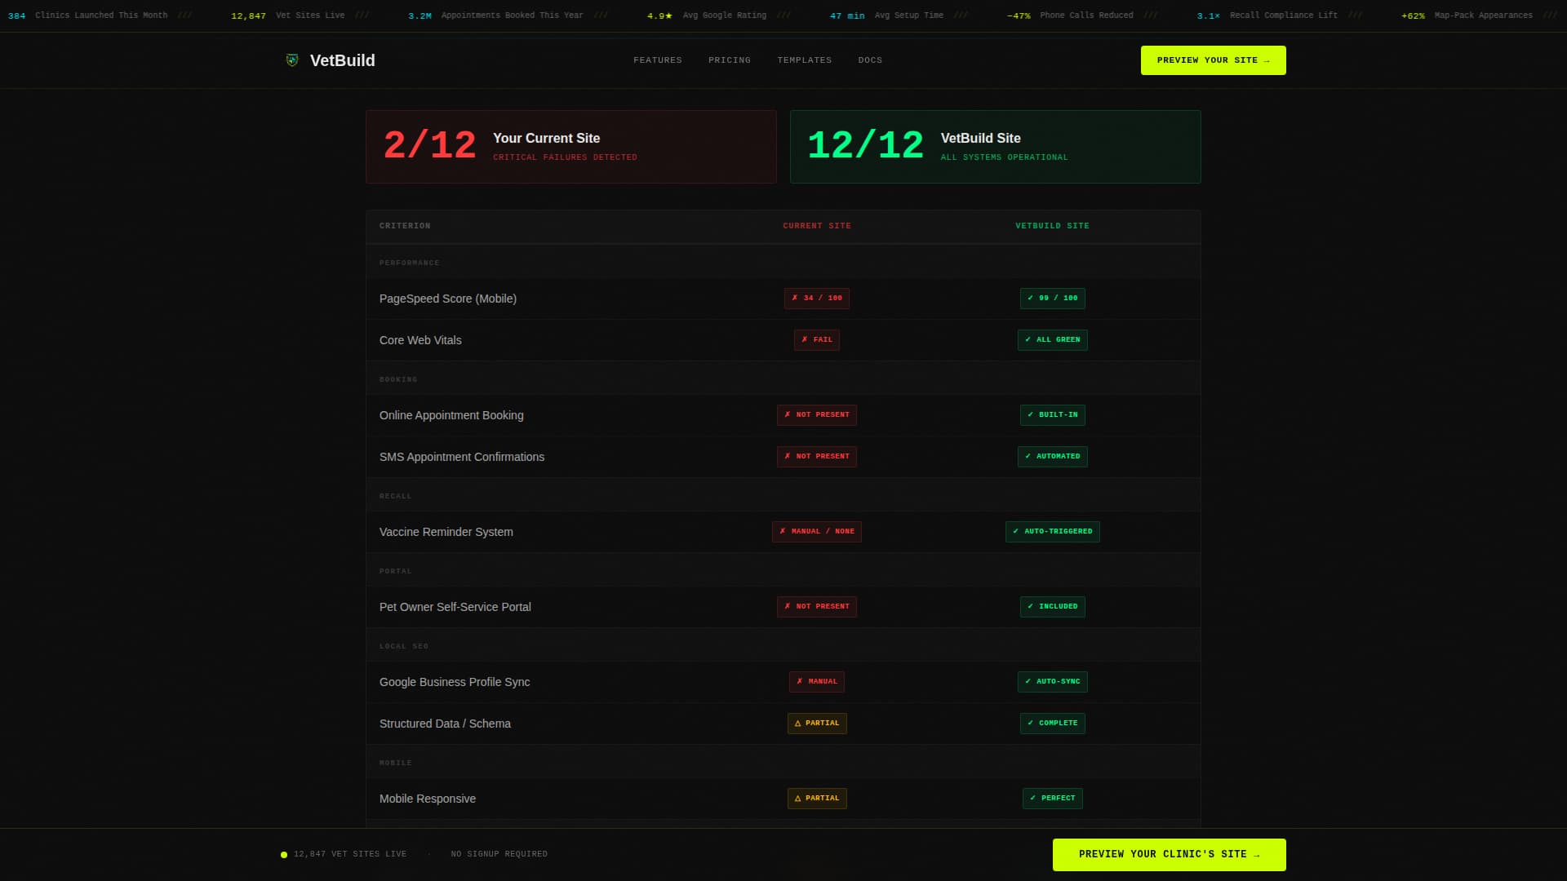Open the Docs nav link
The width and height of the screenshot is (1567, 881).
870,60
